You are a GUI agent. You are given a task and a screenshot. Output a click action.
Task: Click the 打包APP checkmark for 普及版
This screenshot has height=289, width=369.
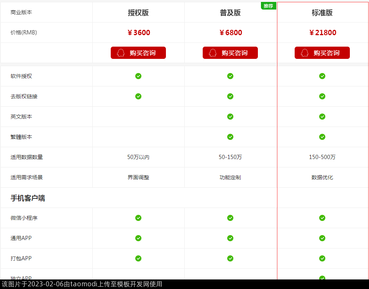click(230, 258)
